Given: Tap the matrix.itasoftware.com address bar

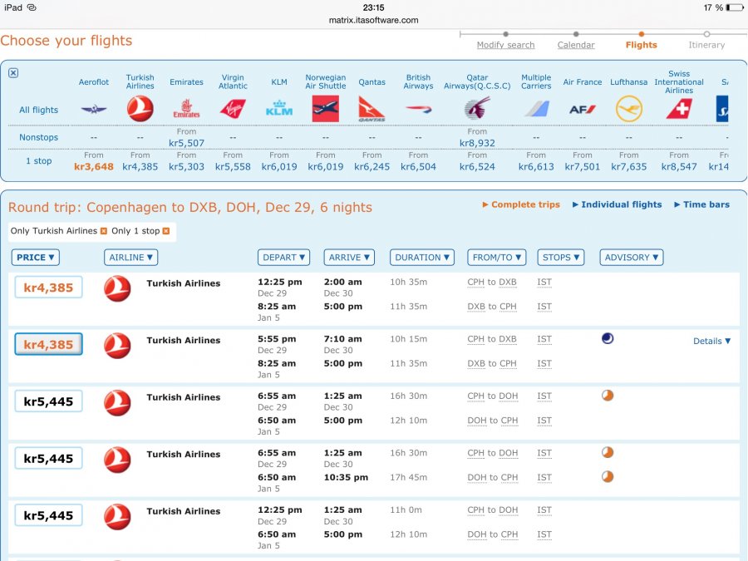Looking at the screenshot, I should pos(374,20).
